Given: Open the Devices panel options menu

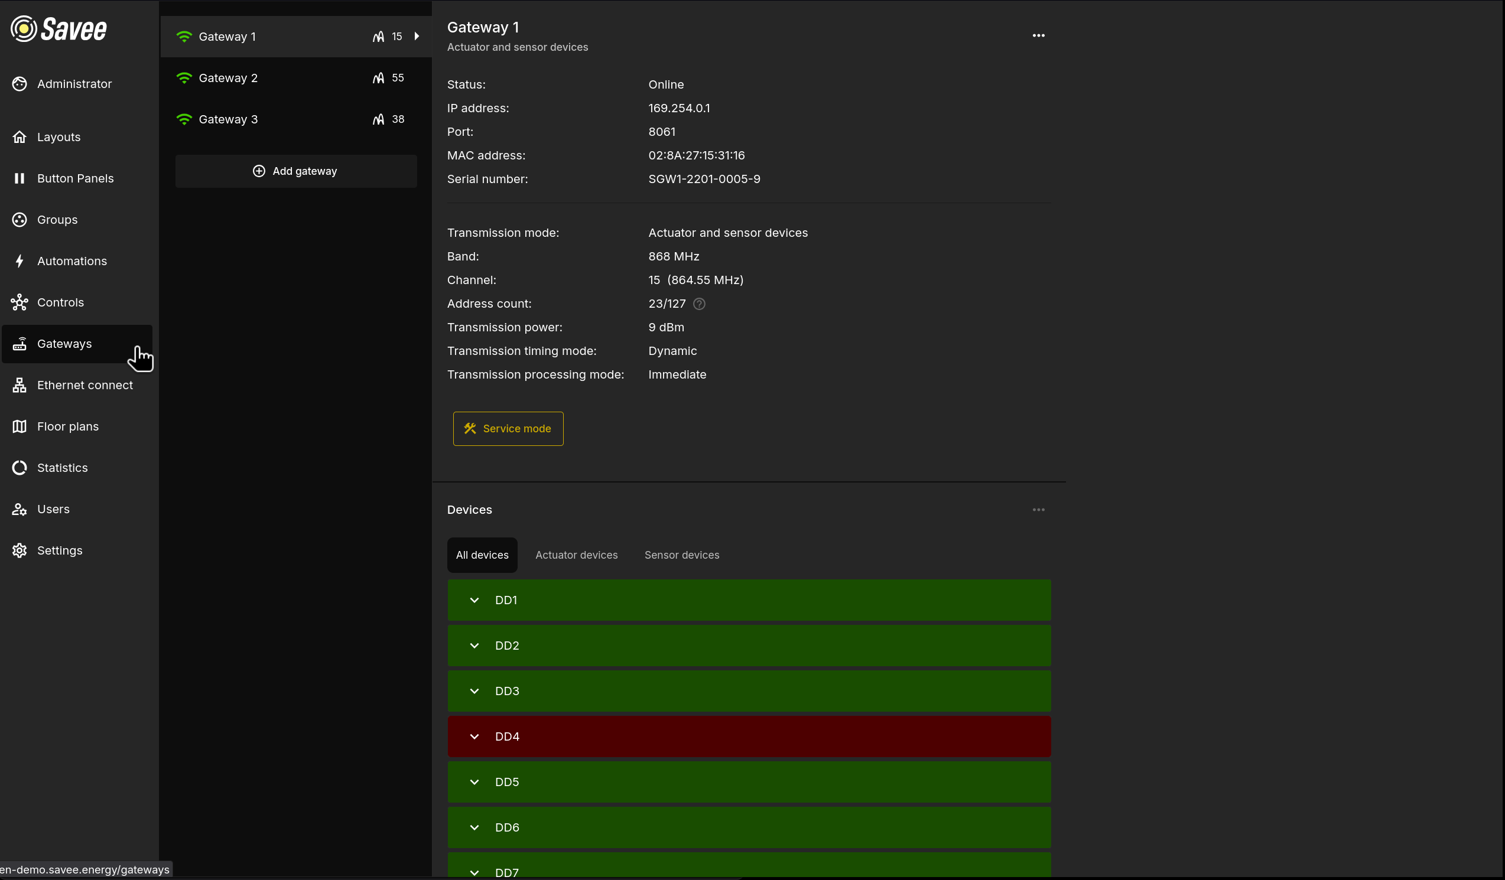Looking at the screenshot, I should (x=1039, y=509).
